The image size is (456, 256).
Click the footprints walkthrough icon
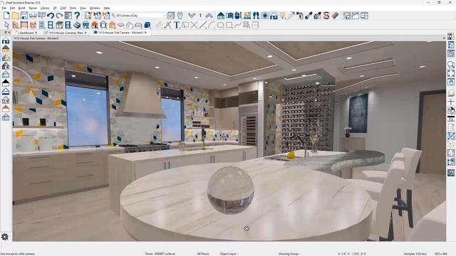[256, 16]
